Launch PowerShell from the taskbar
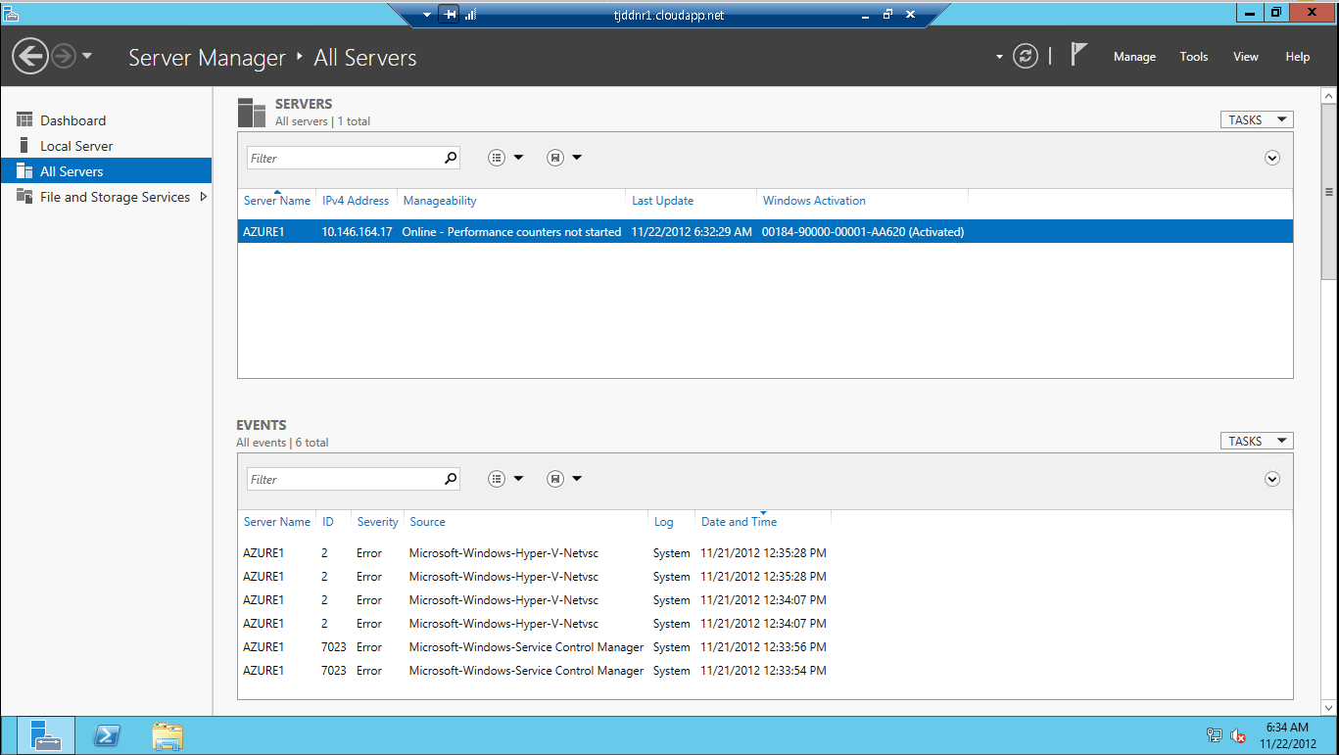The image size is (1339, 755). pos(107,735)
